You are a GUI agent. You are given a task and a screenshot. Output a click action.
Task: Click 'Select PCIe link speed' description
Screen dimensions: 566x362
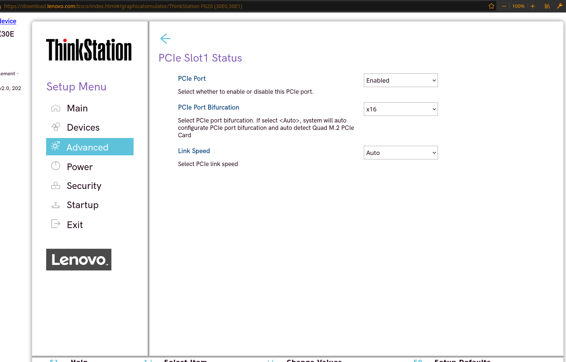click(x=208, y=164)
